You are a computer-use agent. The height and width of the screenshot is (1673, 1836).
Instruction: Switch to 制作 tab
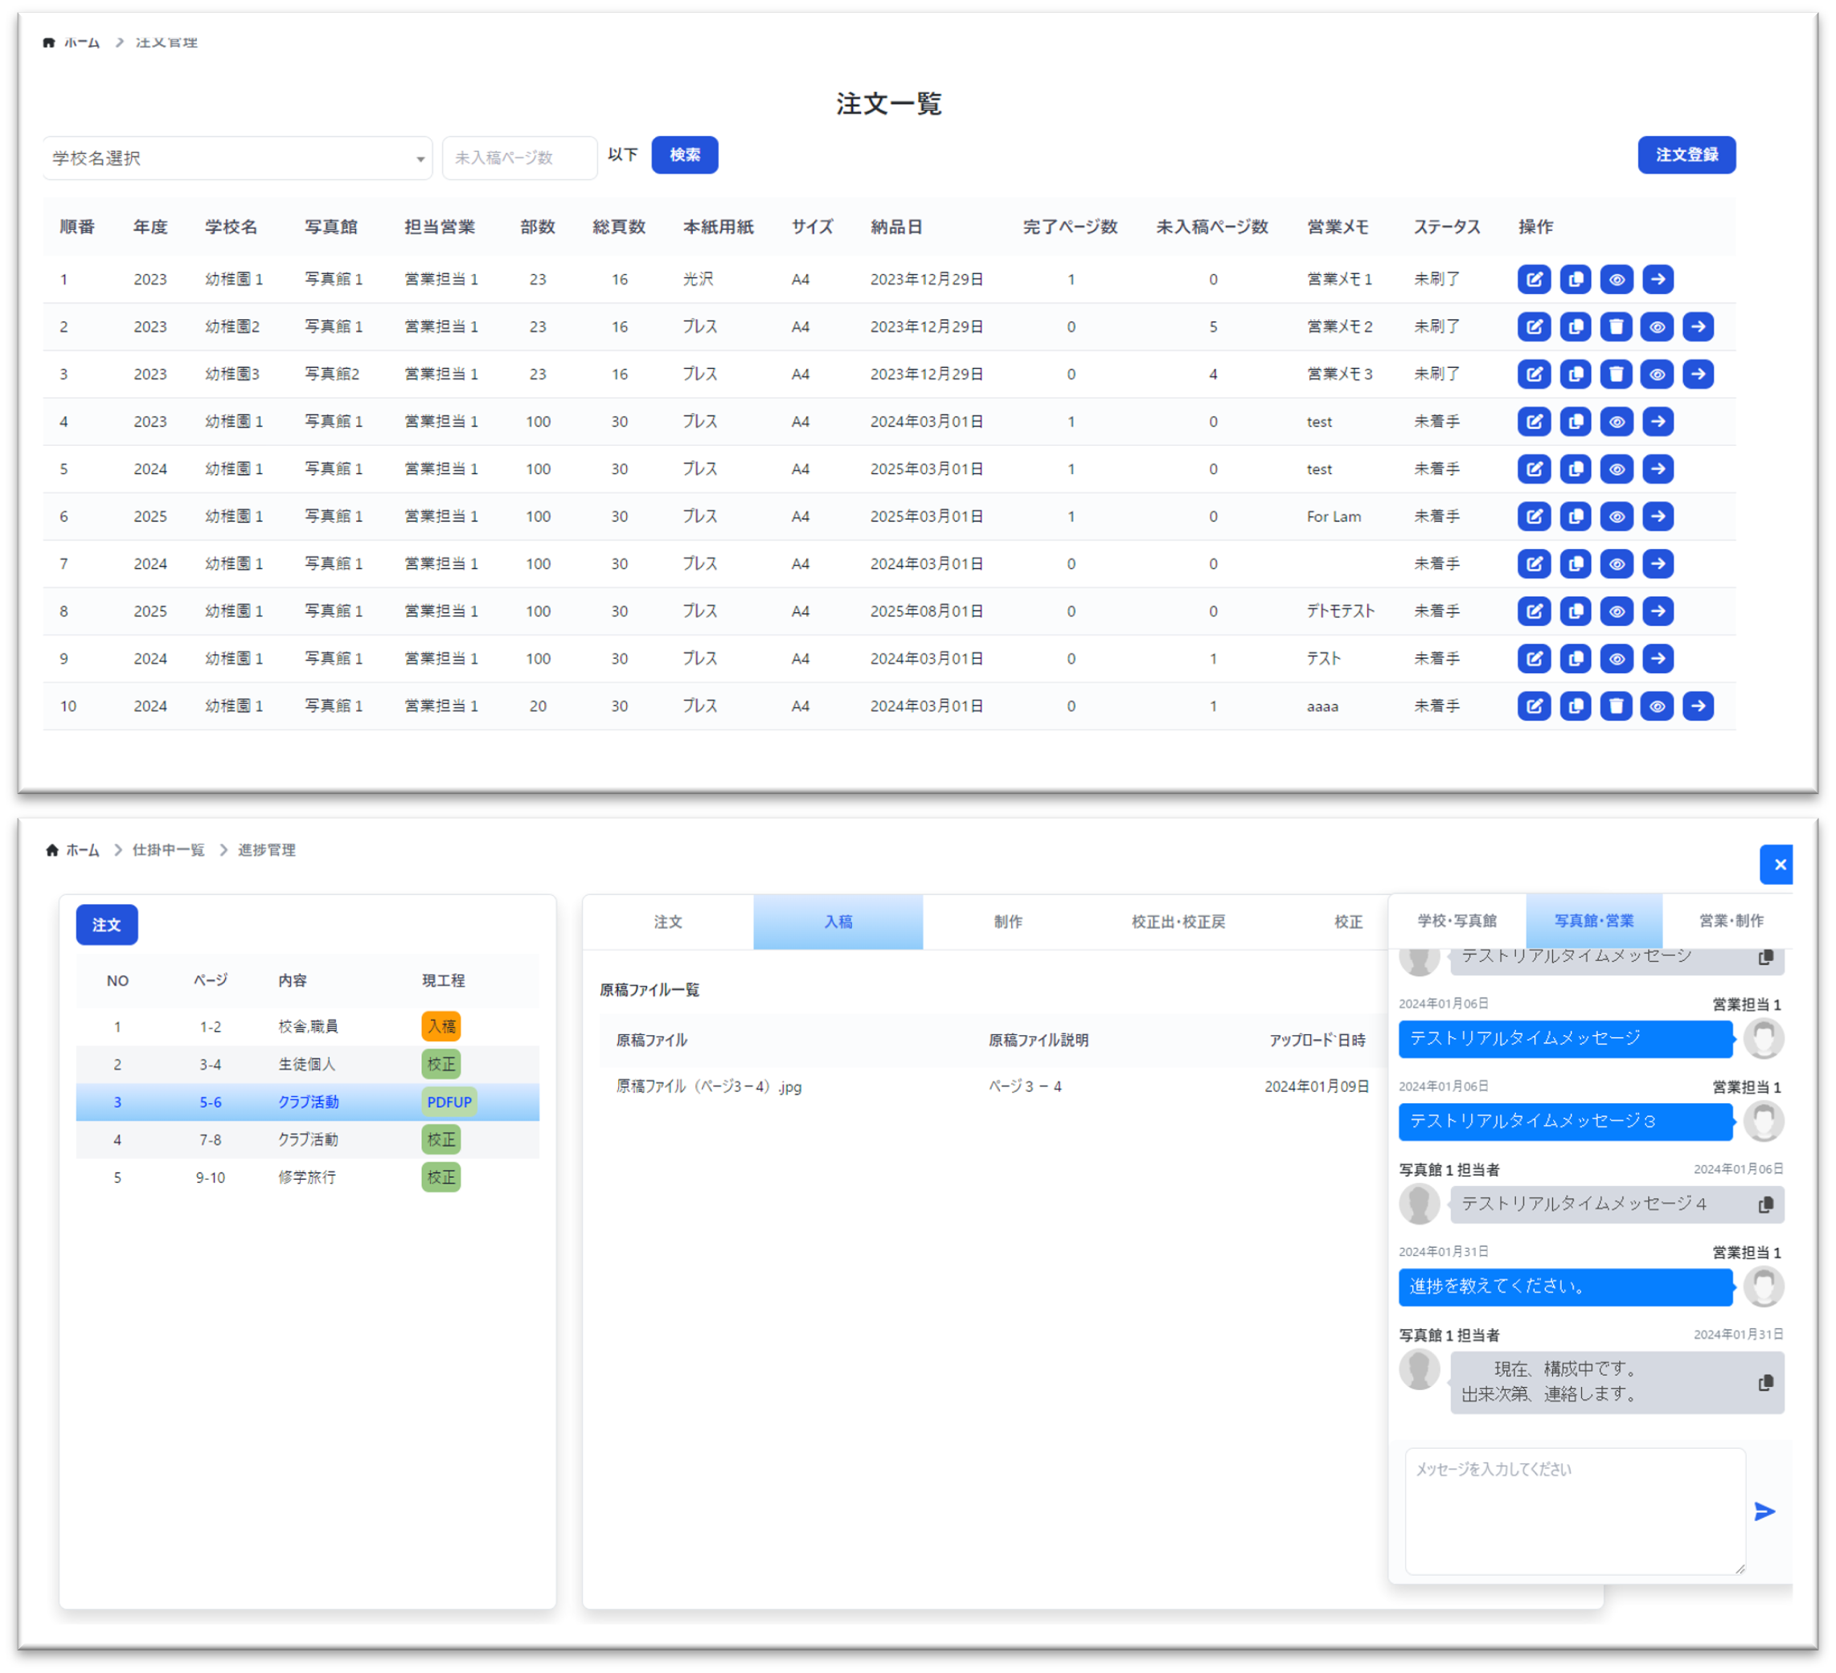(1007, 921)
